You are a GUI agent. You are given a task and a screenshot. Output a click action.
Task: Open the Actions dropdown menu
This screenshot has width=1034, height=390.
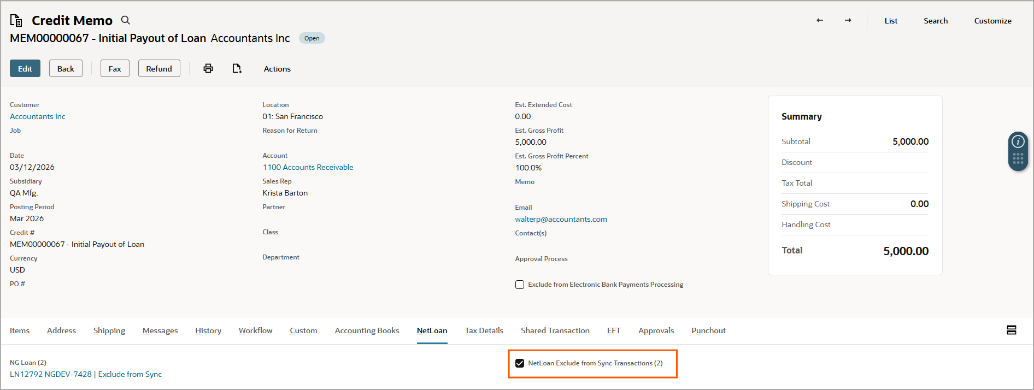[277, 69]
